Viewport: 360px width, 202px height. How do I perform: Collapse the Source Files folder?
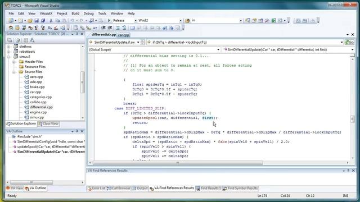[14, 72]
